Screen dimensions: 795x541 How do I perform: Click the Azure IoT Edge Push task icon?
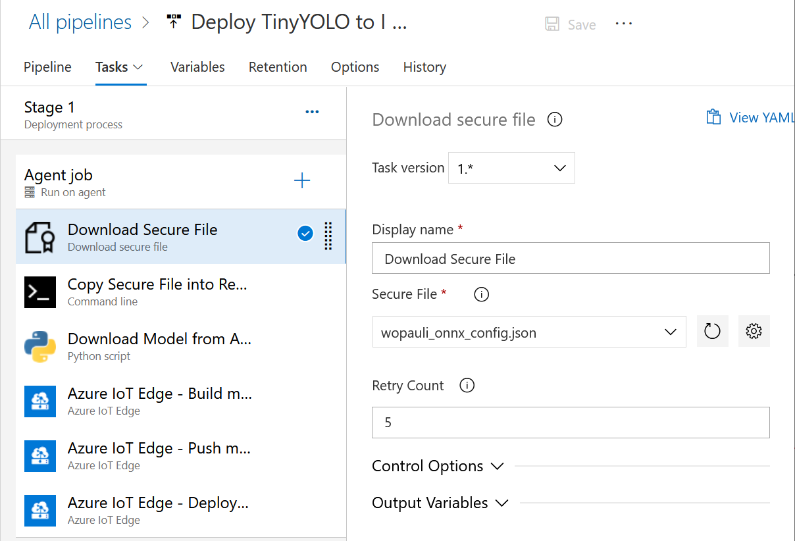(40, 456)
